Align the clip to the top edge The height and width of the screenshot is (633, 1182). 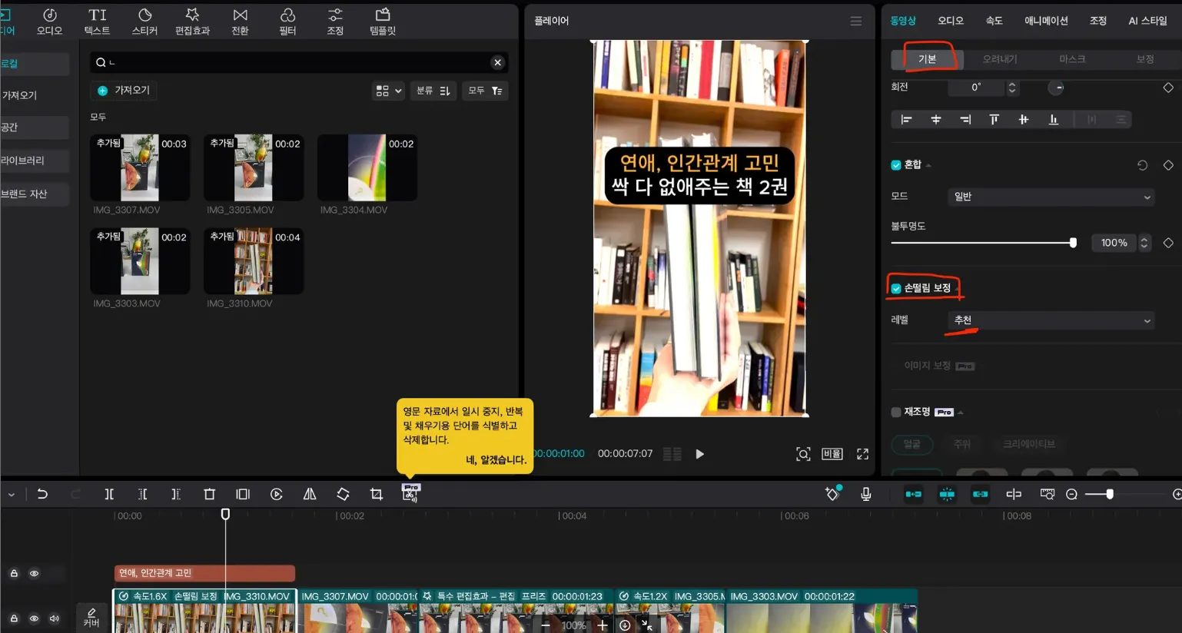pos(994,119)
